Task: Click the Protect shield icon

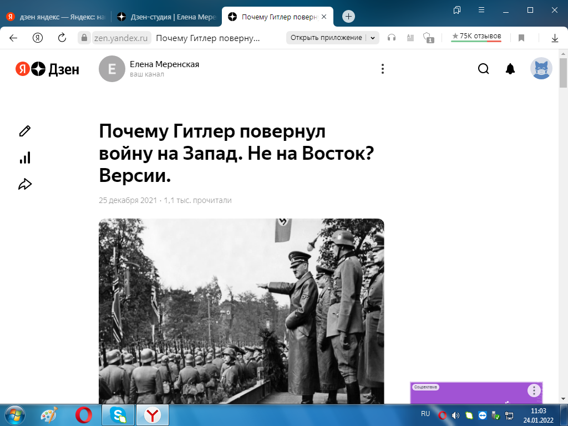Action: click(428, 38)
